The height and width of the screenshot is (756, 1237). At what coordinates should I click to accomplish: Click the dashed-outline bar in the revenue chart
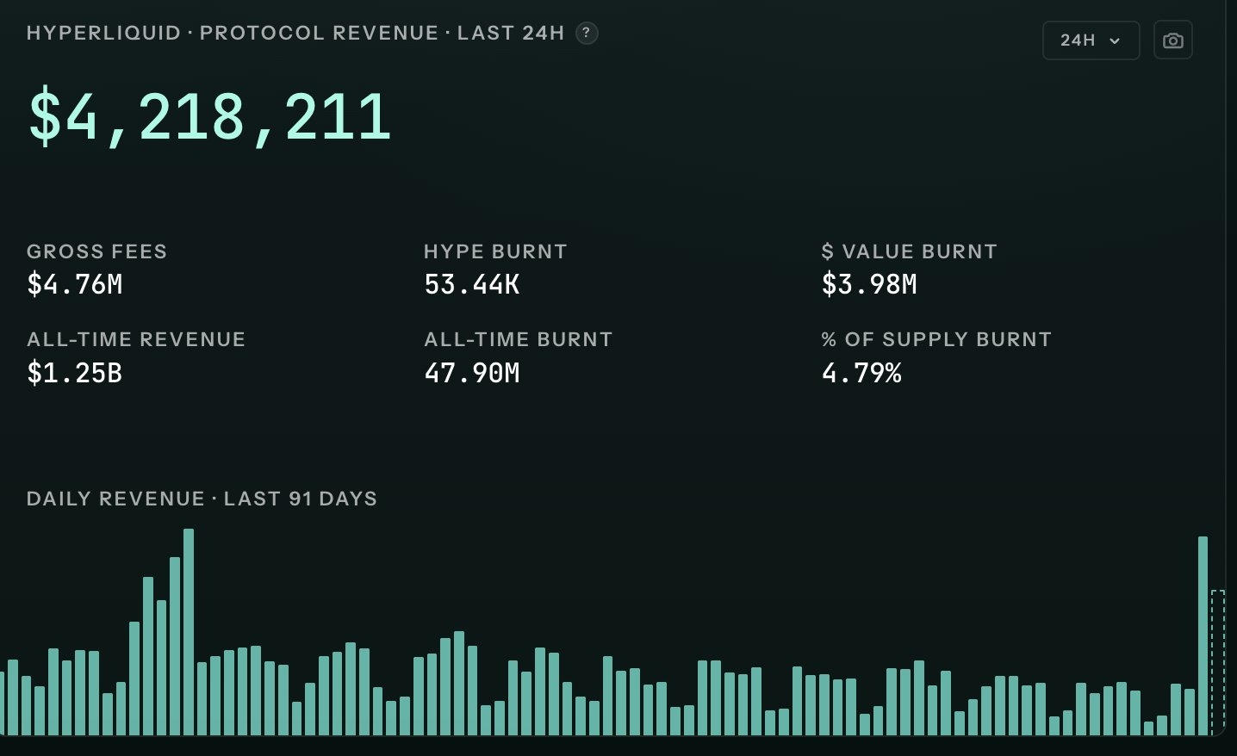pyautogui.click(x=1217, y=662)
